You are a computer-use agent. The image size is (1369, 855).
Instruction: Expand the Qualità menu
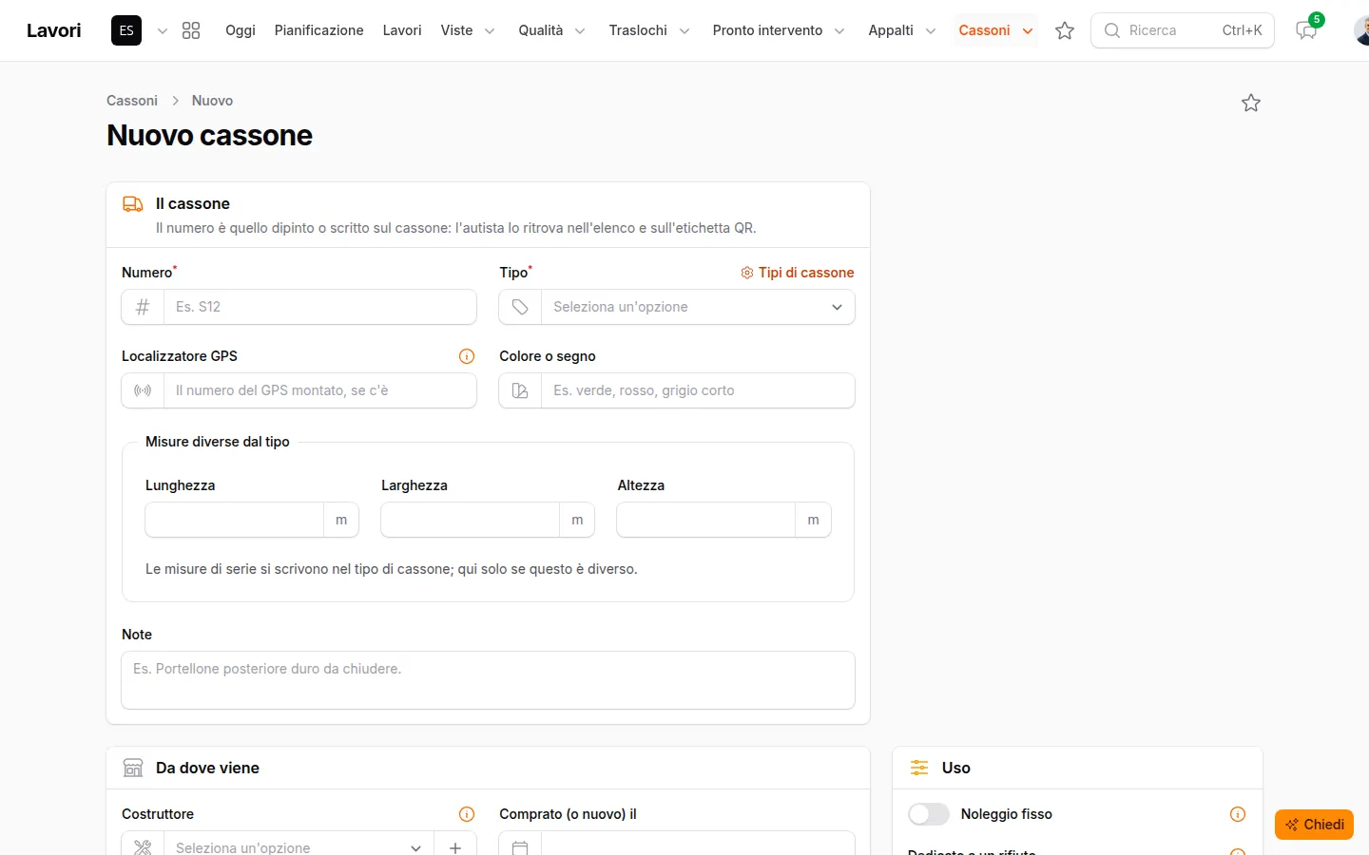click(x=551, y=30)
